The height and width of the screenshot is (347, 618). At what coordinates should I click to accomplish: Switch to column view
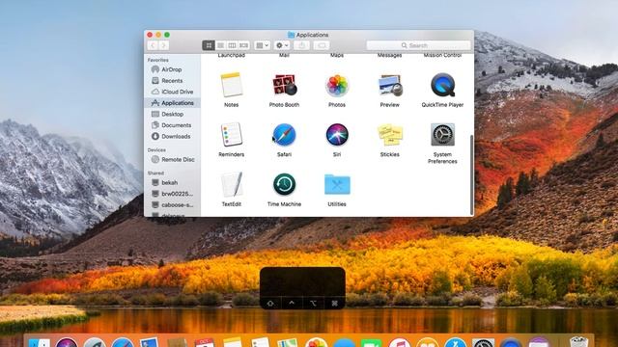pyautogui.click(x=232, y=45)
